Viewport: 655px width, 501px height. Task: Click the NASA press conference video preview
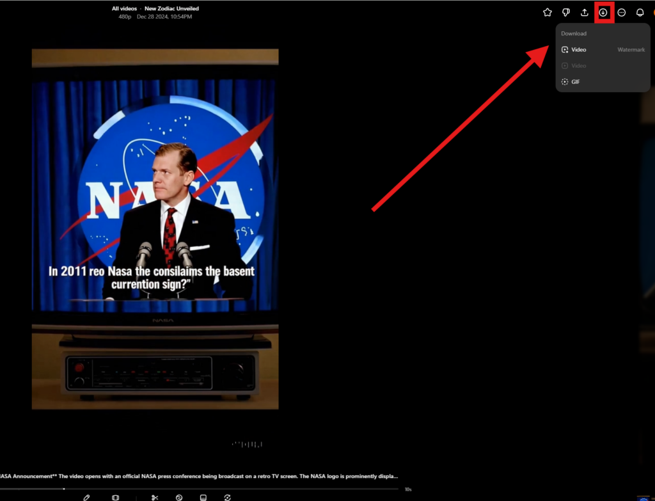pos(155,229)
